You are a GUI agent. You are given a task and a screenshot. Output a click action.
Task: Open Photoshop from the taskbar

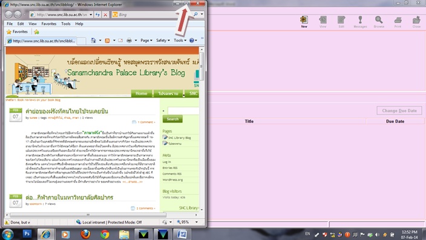(x=27, y=234)
